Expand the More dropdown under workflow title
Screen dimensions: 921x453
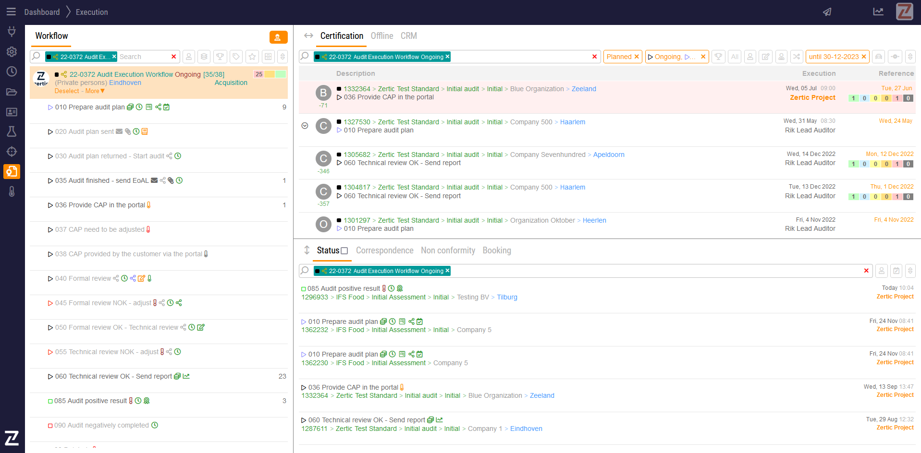tap(95, 91)
